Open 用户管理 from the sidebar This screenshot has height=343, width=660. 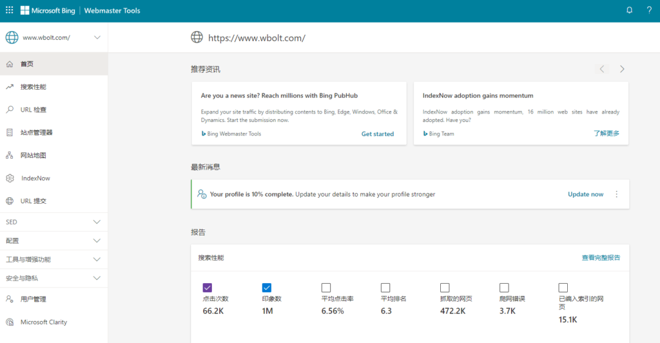(x=33, y=299)
